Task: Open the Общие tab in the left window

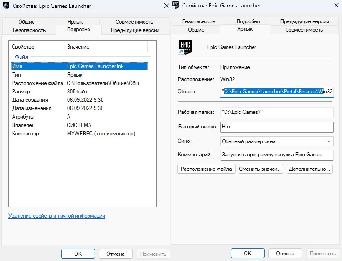Action: (27, 22)
